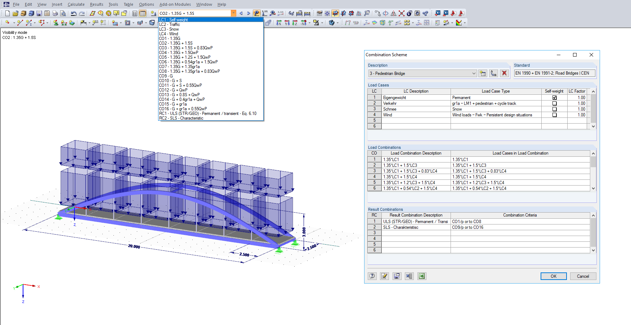Click the Snow load case type cell
Image resolution: width=631 pixels, height=325 pixels.
coord(496,109)
